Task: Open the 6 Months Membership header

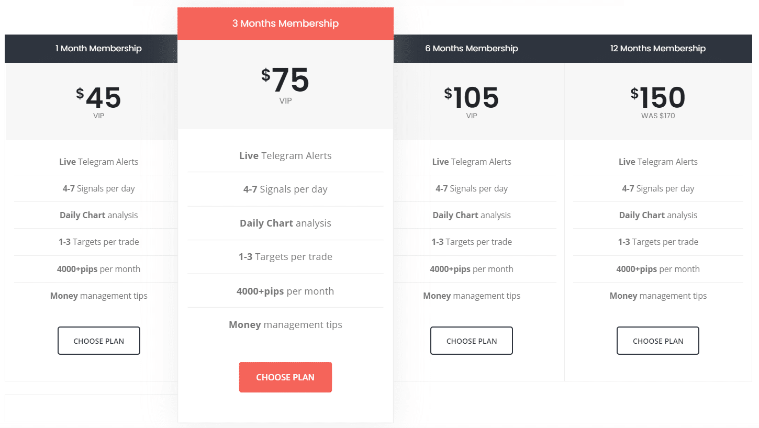Action: click(x=472, y=49)
